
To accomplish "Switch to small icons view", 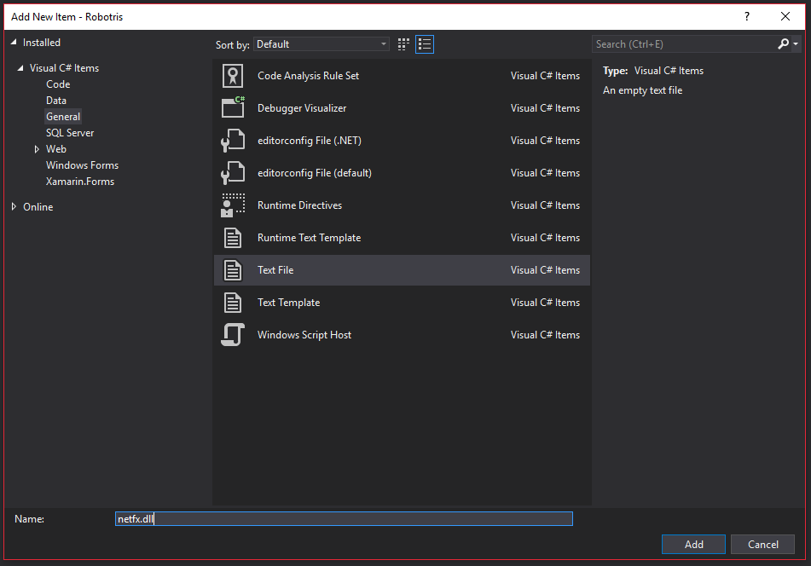I will coord(404,44).
